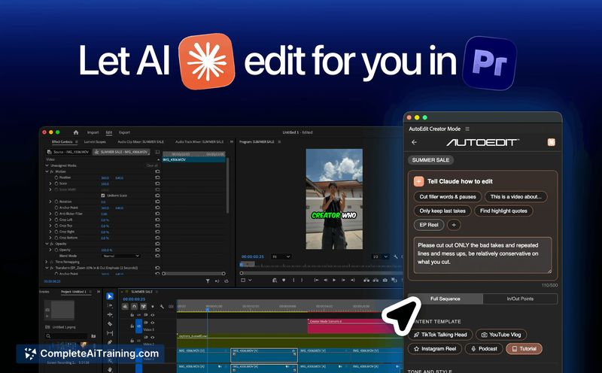Toggle lock on Video 3 track
Viewport: 602px width, 373px height.
point(132,326)
